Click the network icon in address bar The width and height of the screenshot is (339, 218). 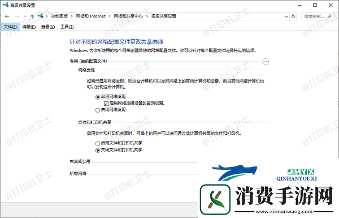pyautogui.click(x=41, y=16)
